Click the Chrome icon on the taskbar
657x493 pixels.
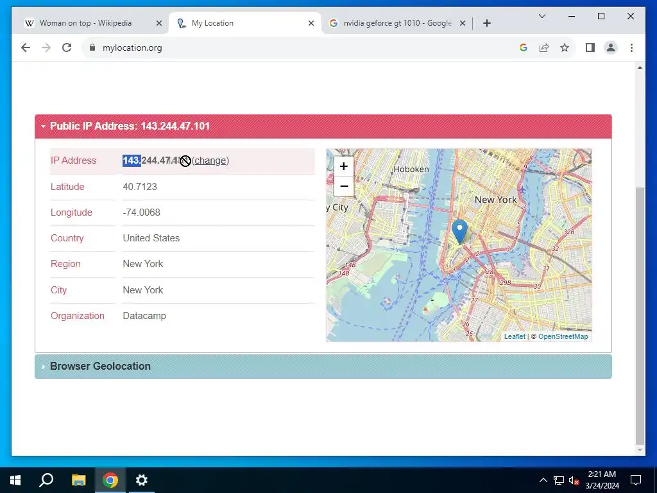[x=110, y=480]
